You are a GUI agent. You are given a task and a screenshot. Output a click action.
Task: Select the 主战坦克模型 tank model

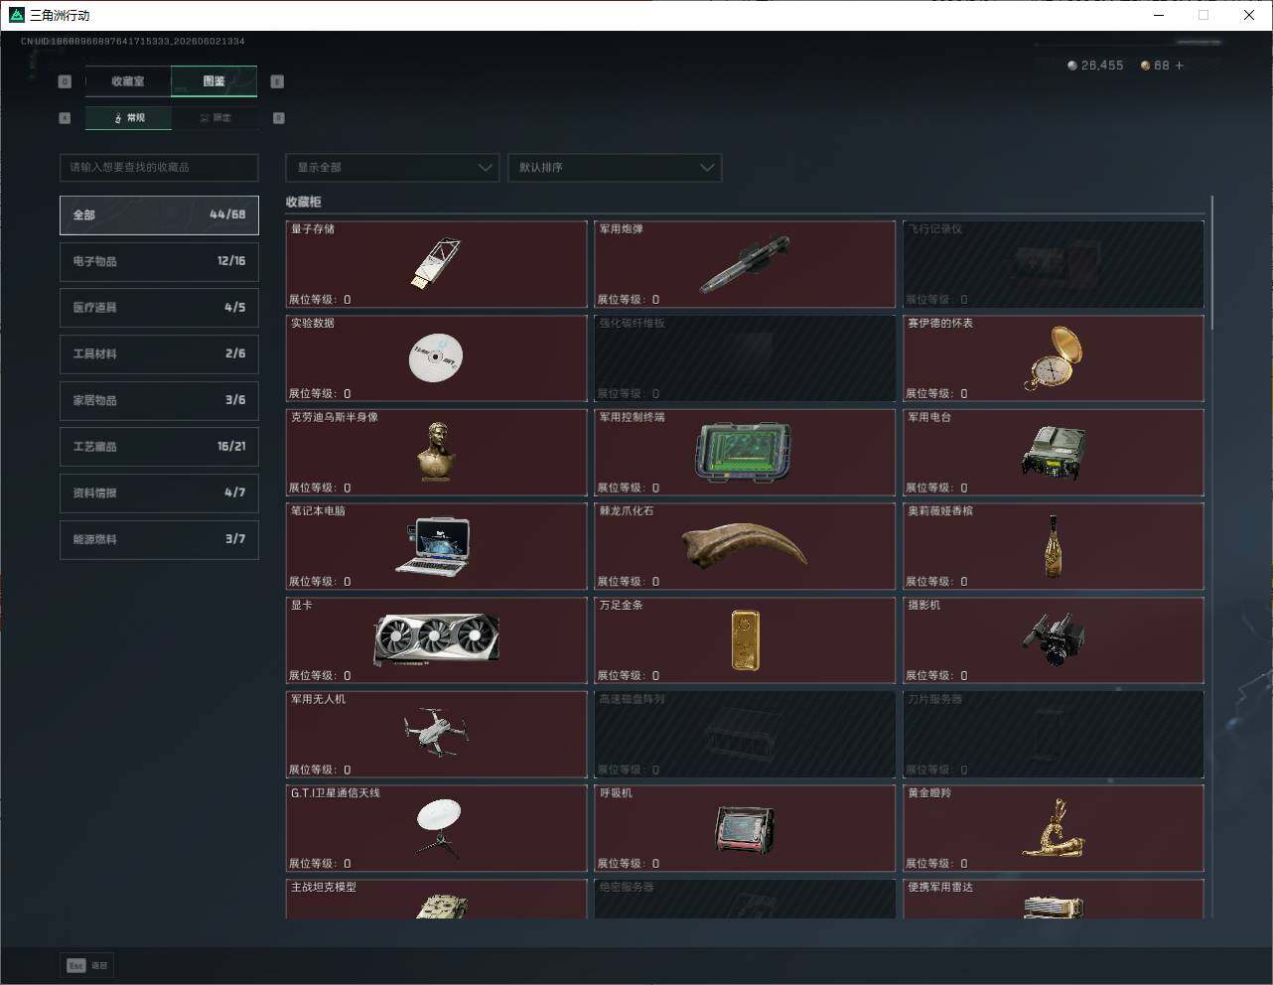[436, 899]
